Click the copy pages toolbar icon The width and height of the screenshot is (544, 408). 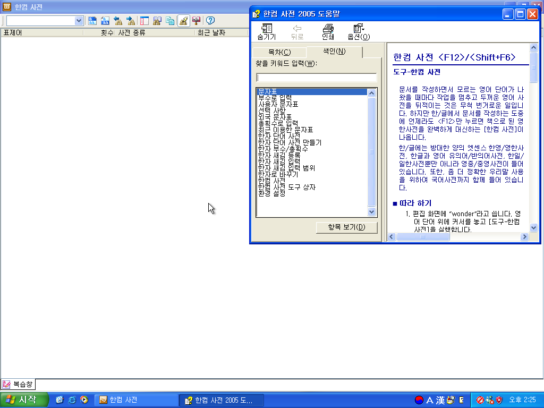click(x=170, y=21)
